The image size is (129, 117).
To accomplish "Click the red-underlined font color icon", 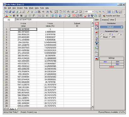I will click(x=7, y=16).
